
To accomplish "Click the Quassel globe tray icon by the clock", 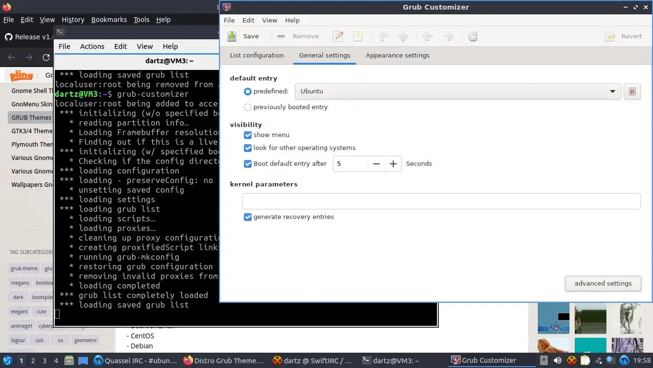I will (x=624, y=360).
